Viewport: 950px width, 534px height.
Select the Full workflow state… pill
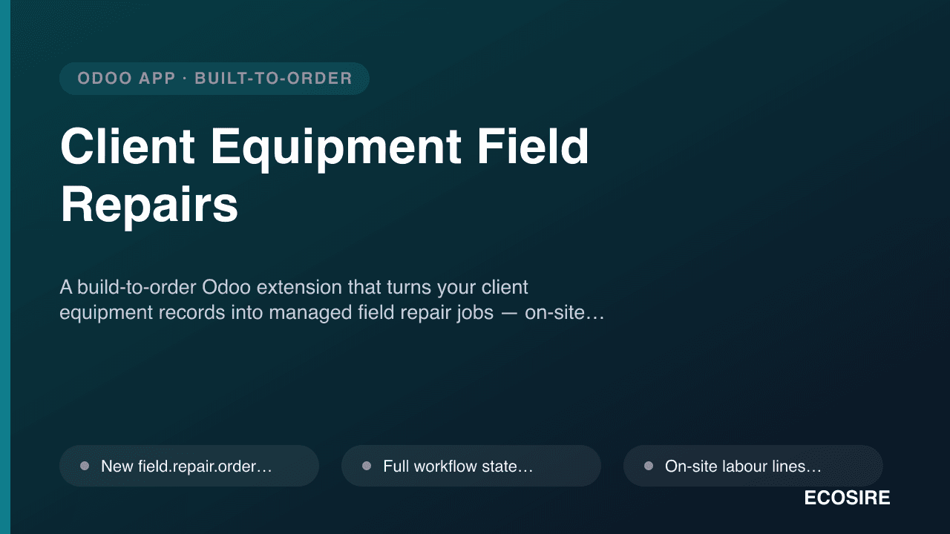tap(471, 466)
